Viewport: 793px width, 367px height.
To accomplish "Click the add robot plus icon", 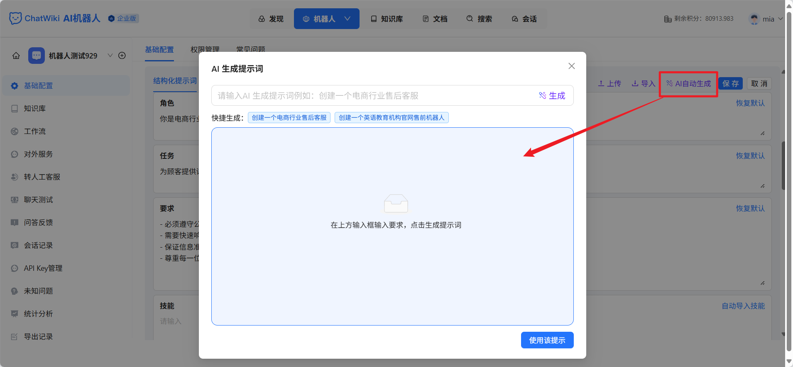I will click(x=122, y=56).
